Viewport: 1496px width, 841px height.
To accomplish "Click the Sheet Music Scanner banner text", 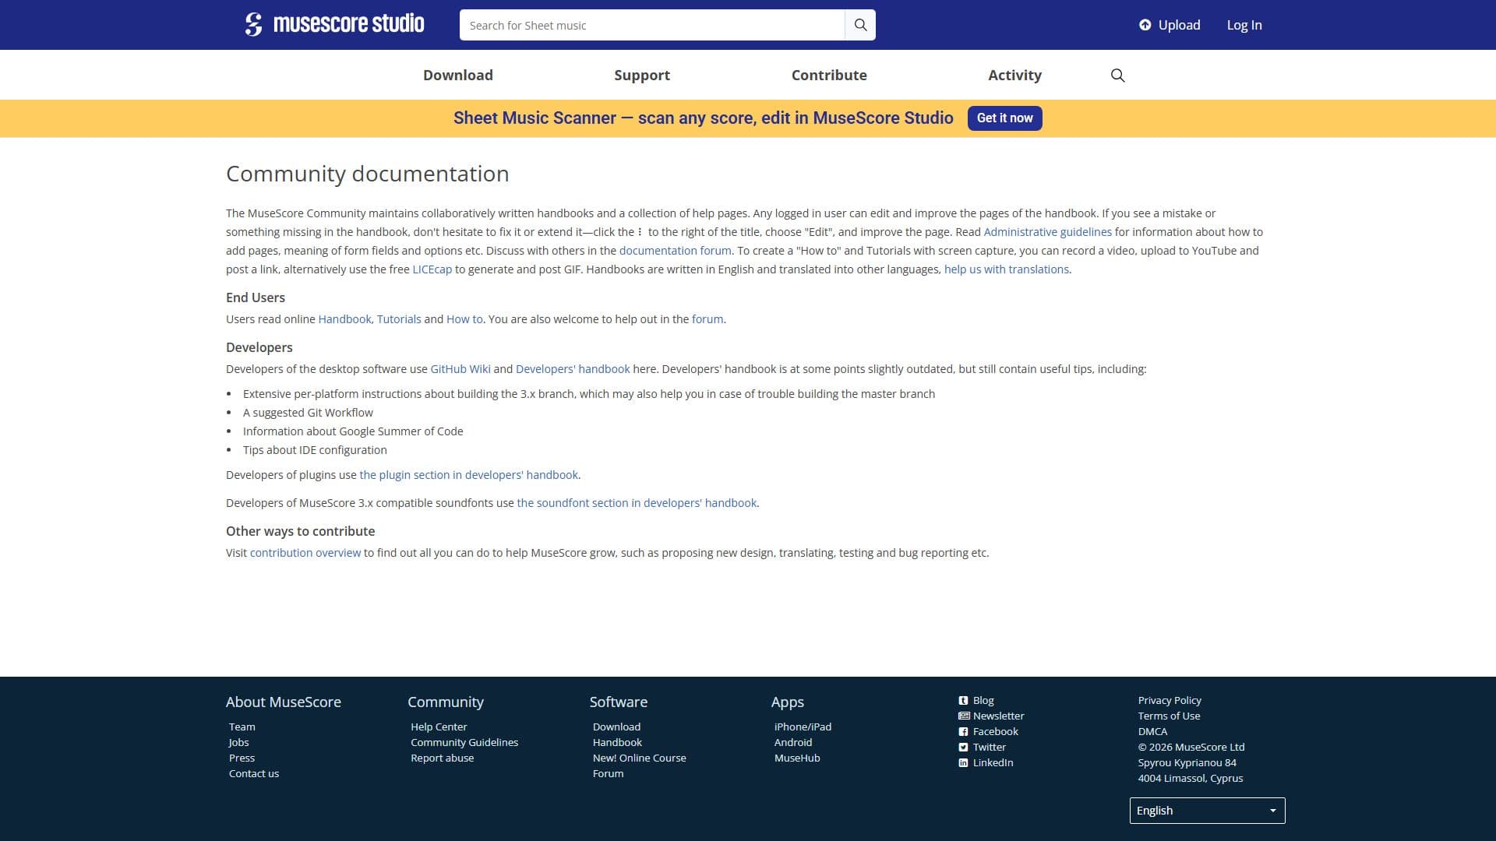I will point(703,118).
